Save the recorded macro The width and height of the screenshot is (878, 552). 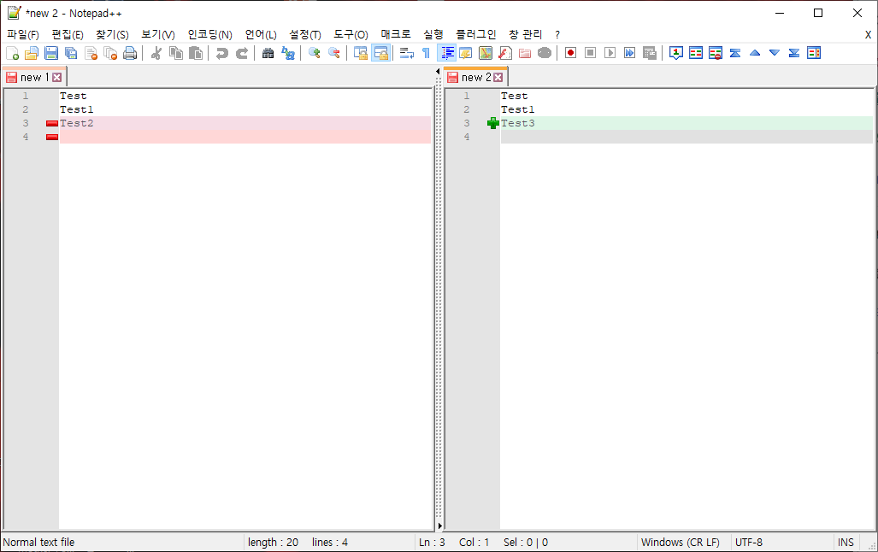649,53
